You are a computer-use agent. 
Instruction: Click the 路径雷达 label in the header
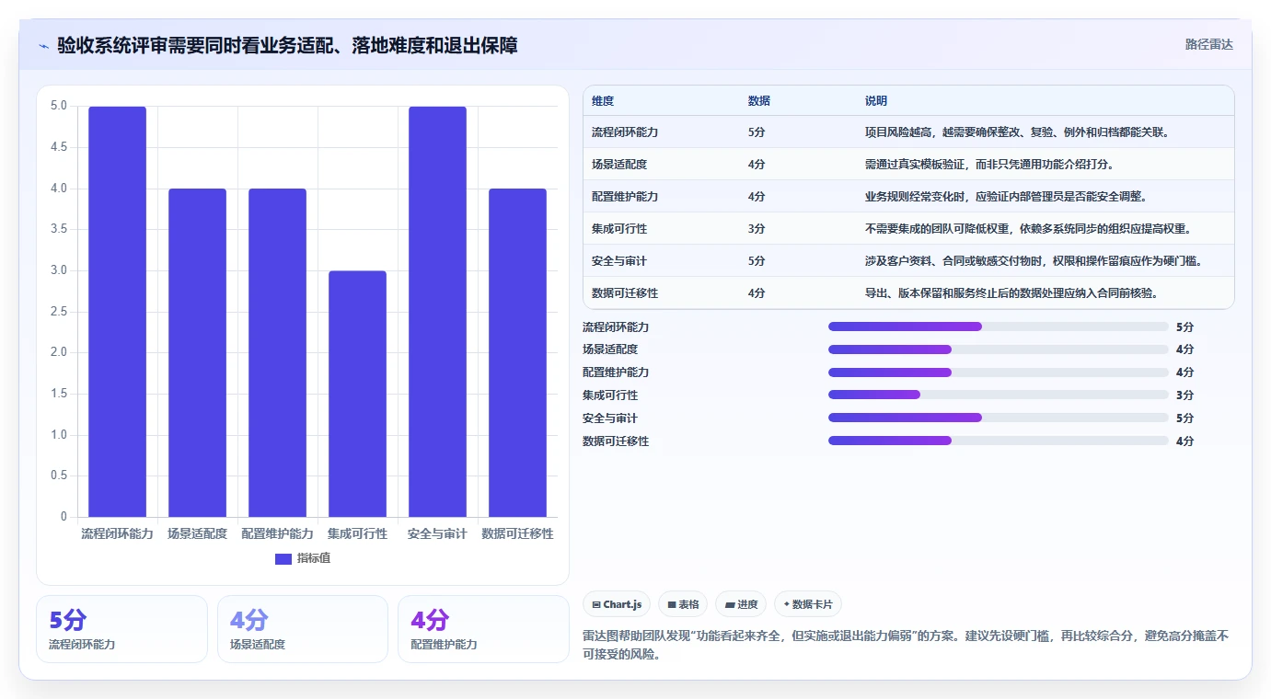tap(1208, 44)
